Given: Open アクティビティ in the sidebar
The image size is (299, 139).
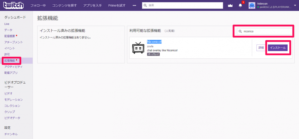Looking at the screenshot, I should point(14,67).
